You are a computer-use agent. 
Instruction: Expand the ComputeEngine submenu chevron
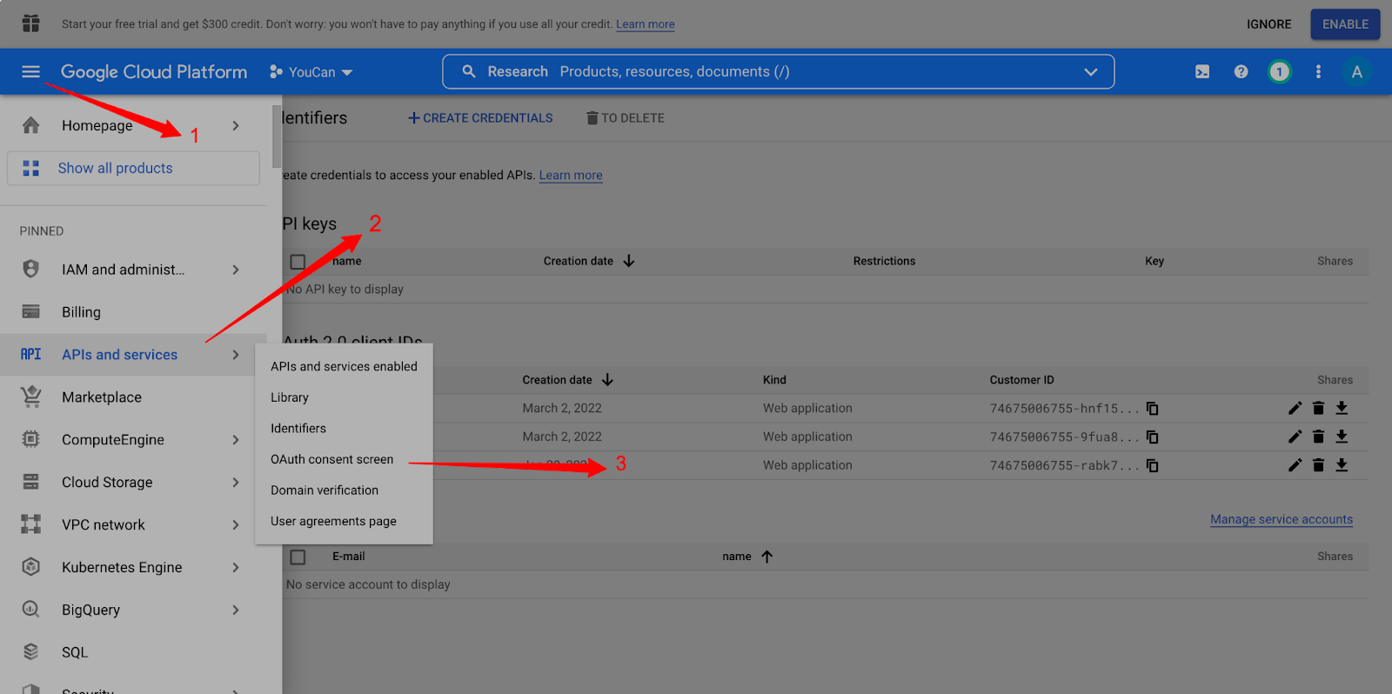tap(236, 440)
